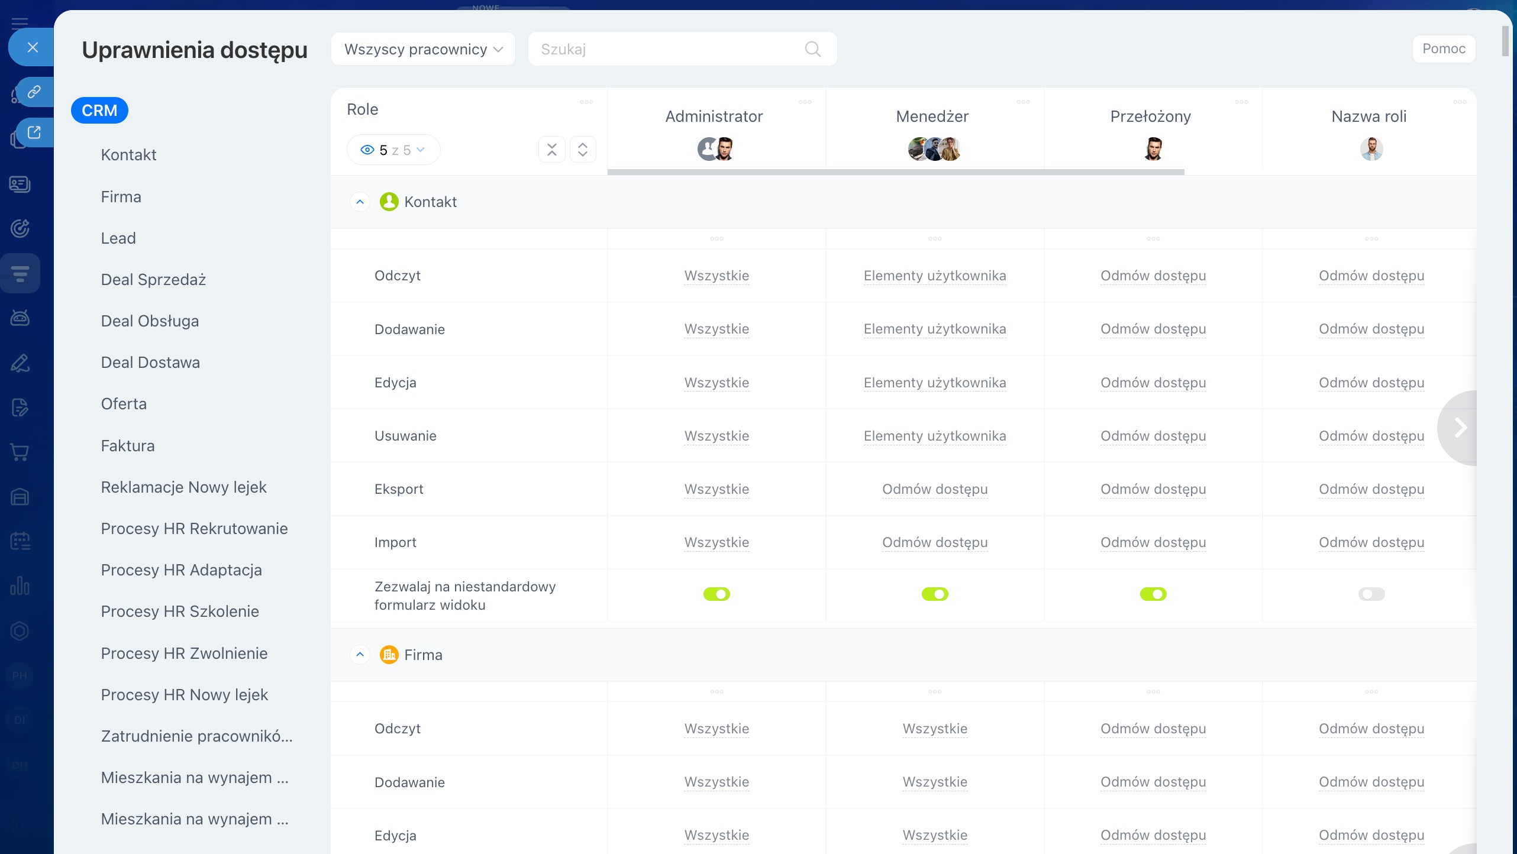Open the bar chart analytics sidebar icon
The height and width of the screenshot is (854, 1517).
tap(20, 586)
